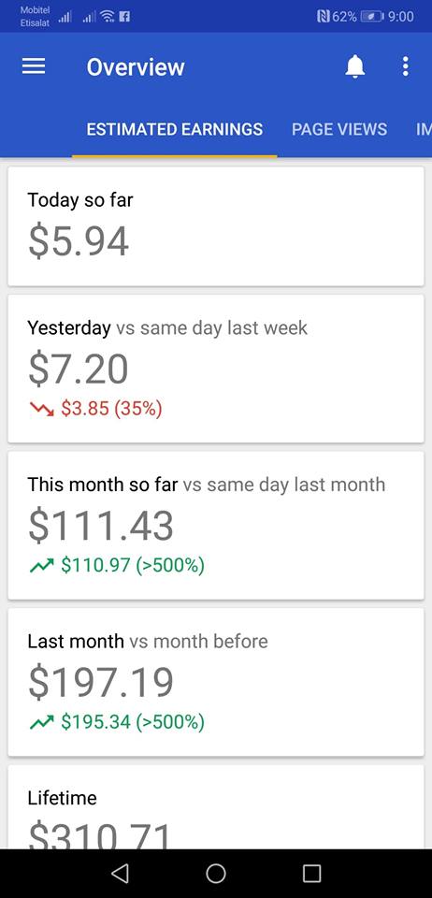Image resolution: width=432 pixels, height=898 pixels.
Task: Select the Estimated Earnings tab
Action: click(175, 129)
